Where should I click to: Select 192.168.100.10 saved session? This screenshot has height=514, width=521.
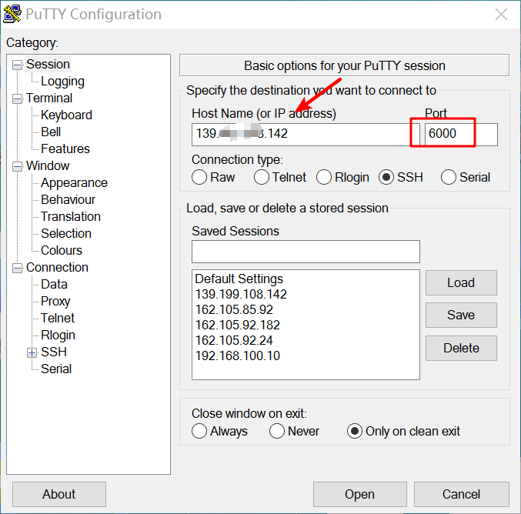coord(237,355)
